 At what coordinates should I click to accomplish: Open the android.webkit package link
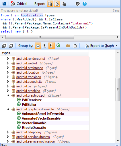tap(27, 63)
